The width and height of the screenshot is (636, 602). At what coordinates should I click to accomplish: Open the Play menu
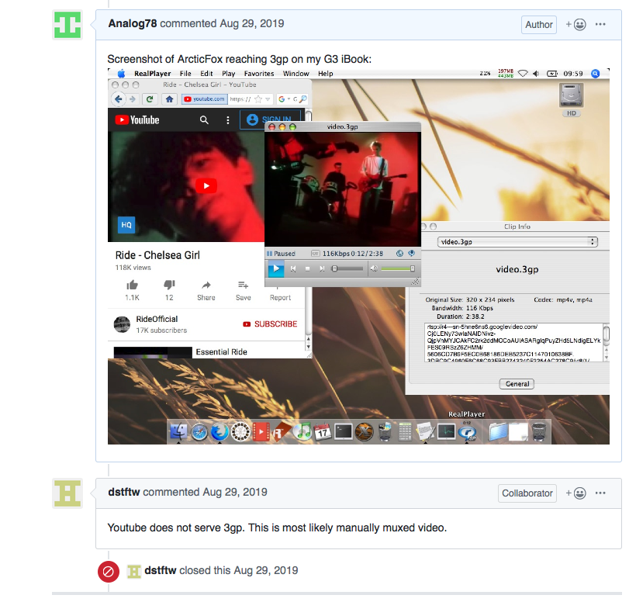228,74
